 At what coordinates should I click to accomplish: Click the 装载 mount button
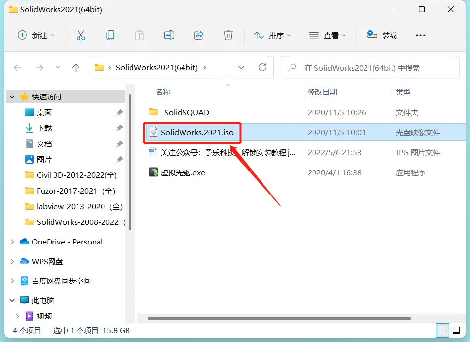click(382, 35)
